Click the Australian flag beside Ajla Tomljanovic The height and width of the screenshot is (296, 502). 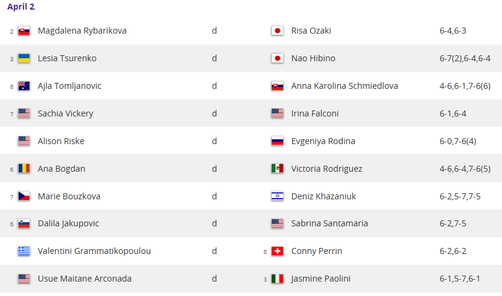pos(24,86)
